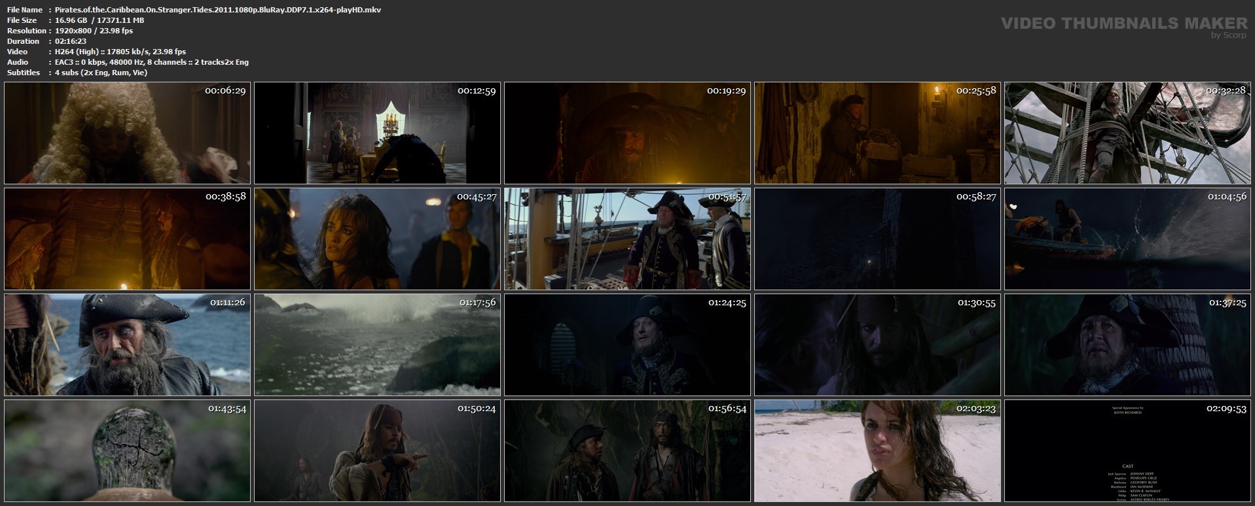Click the audio info line starting EAC3
1255x506 pixels.
(152, 62)
